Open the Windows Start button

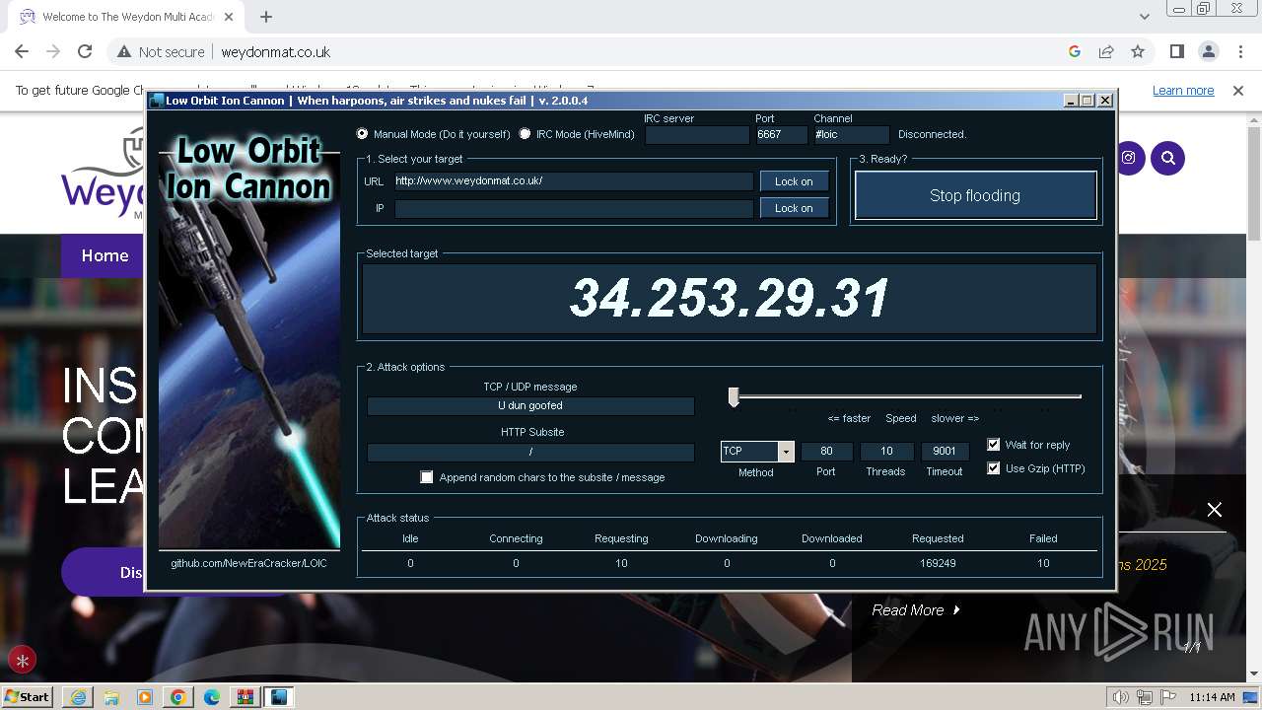coord(28,697)
